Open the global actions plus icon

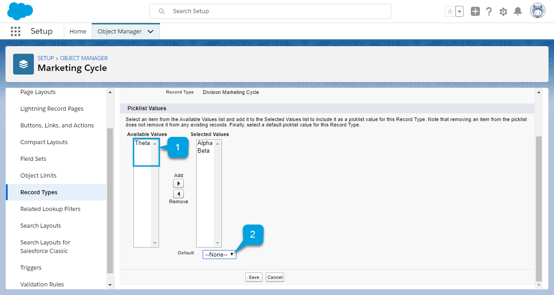coord(475,12)
